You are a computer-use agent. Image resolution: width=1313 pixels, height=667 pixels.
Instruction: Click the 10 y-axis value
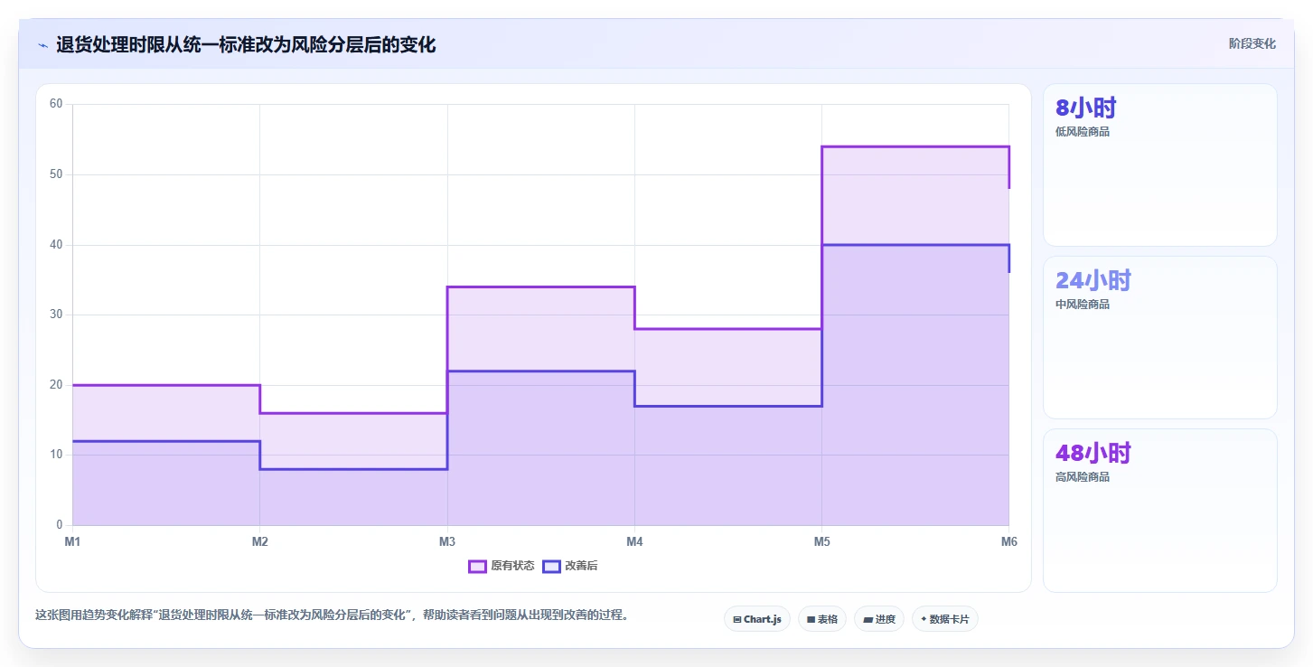pyautogui.click(x=56, y=455)
